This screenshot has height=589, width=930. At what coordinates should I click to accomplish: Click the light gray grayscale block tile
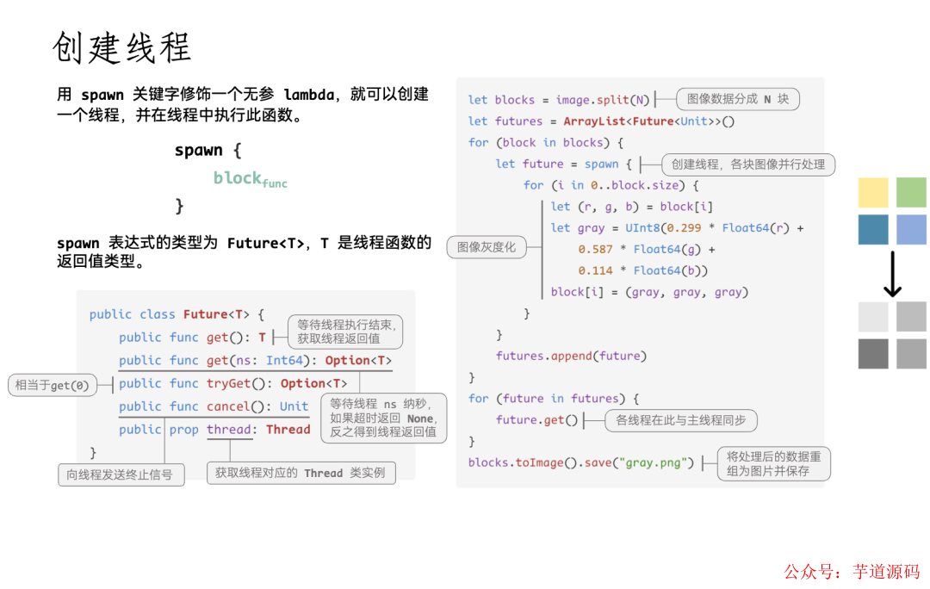872,317
